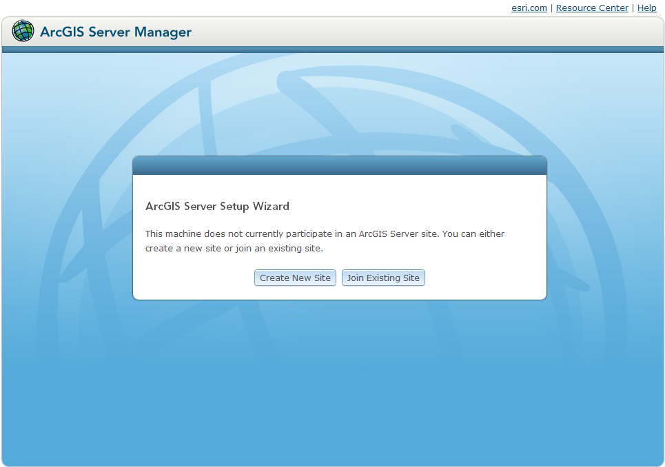Click the ArcGIS globe logo icon
665x467 pixels.
23,31
